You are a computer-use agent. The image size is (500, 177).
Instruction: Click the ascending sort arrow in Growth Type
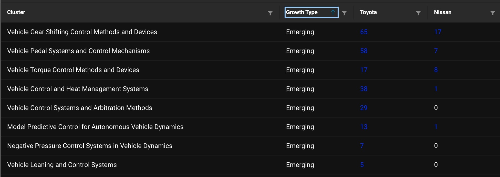pyautogui.click(x=333, y=12)
